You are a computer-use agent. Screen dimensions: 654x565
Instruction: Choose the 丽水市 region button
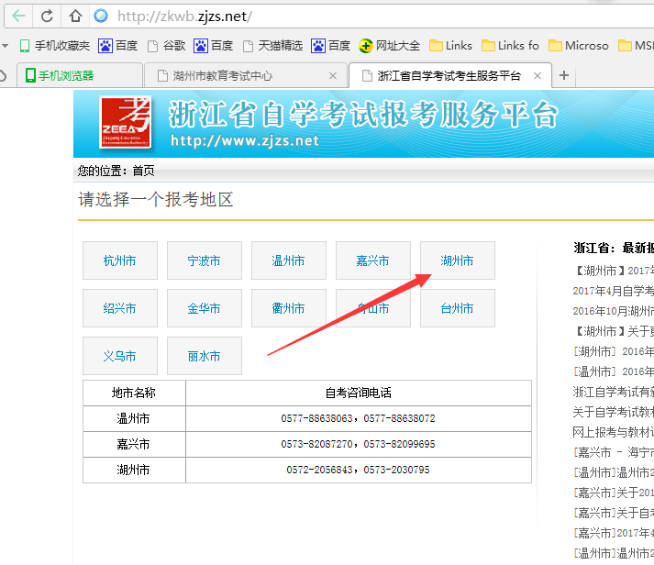[204, 356]
